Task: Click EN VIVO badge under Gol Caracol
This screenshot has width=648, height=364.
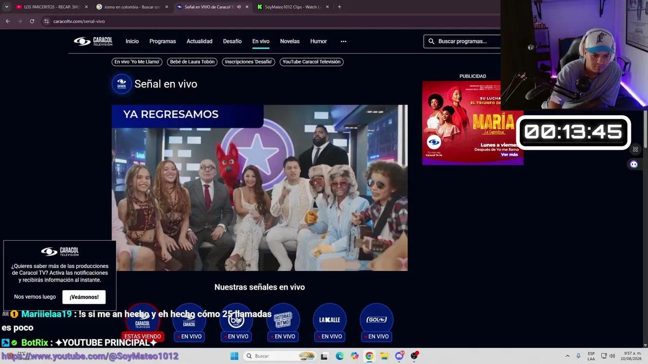Action: click(x=376, y=337)
